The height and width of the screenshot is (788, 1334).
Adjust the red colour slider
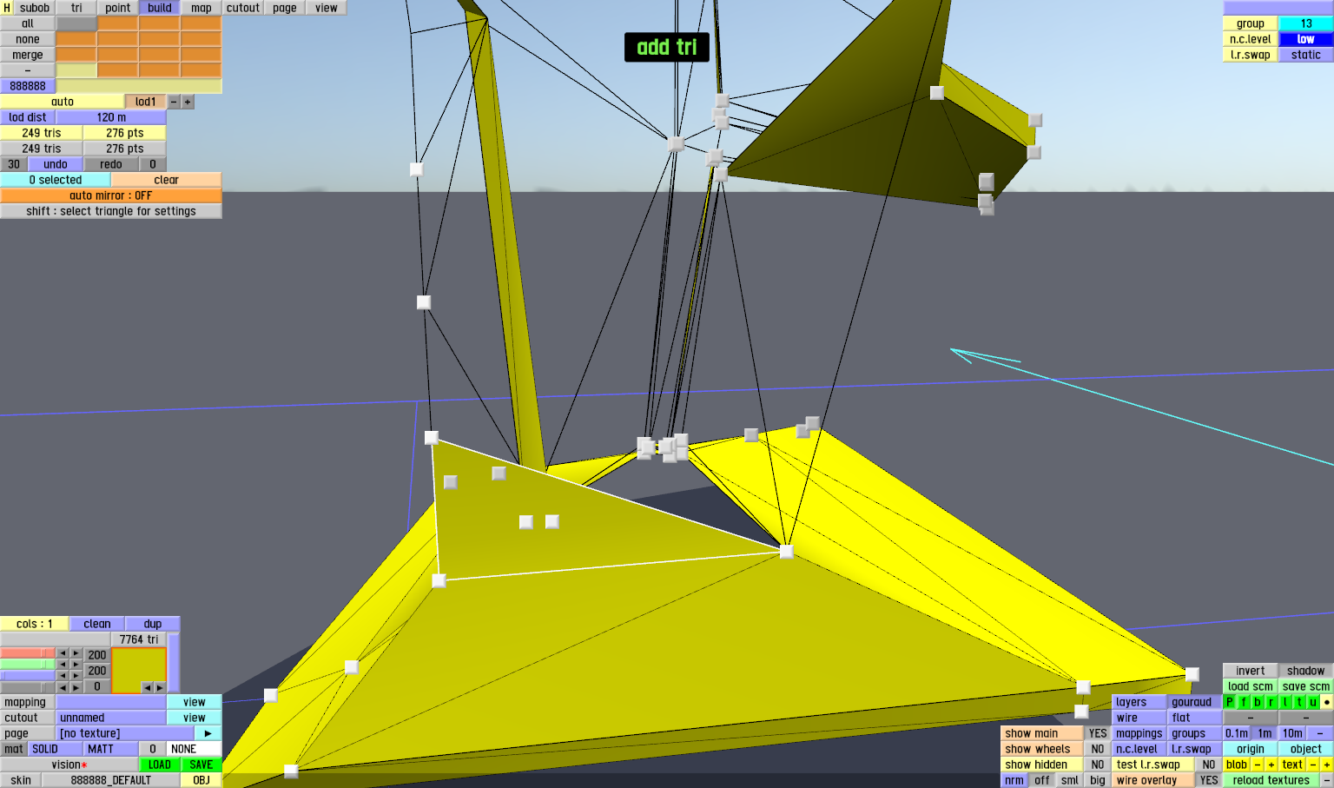pyautogui.click(x=28, y=653)
